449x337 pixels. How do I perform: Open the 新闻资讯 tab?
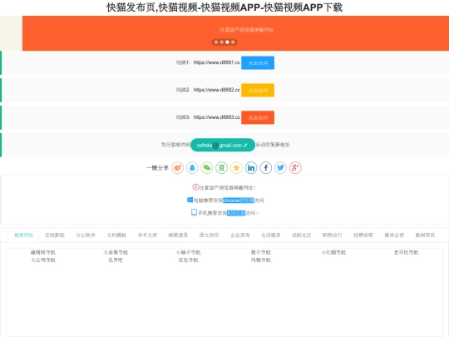(x=425, y=235)
